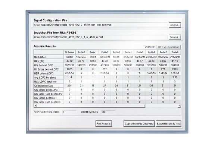
Task: Click the 8192QAM modulation cell
Action: [x=175, y=57]
